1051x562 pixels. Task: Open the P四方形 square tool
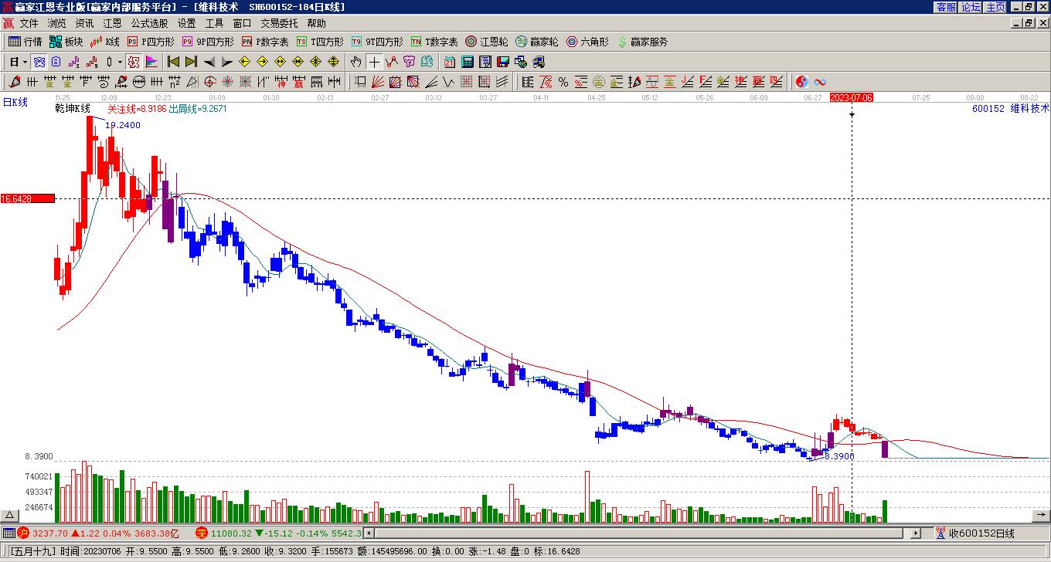(151, 42)
